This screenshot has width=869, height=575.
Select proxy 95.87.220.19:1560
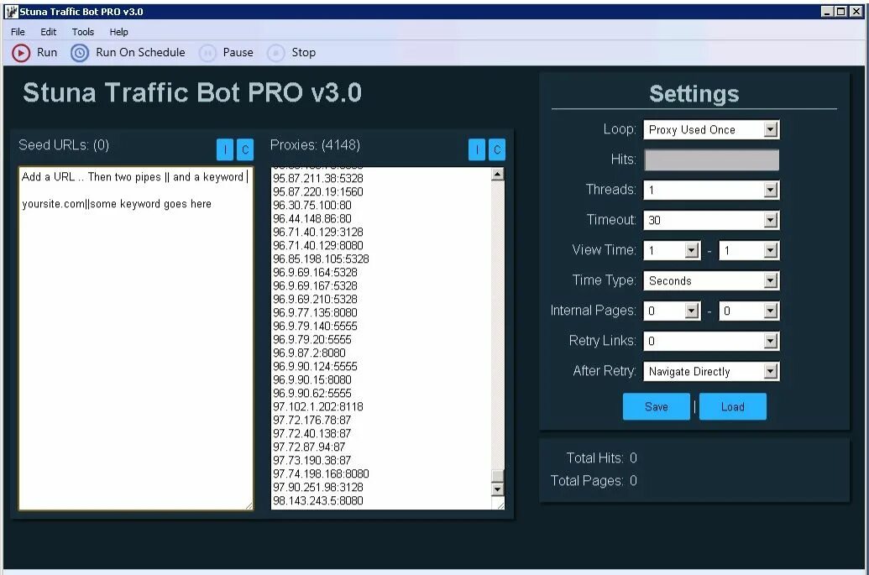click(x=318, y=191)
